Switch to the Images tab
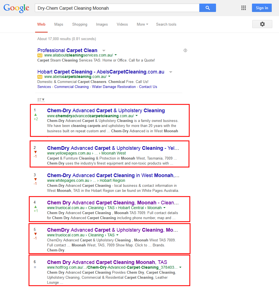Screen dimensions: 279x289 pos(102,24)
